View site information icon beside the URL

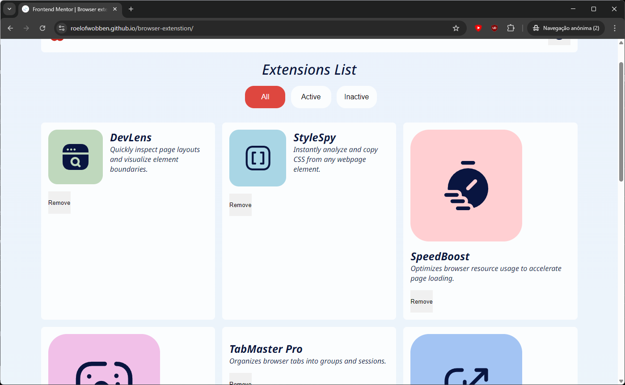pyautogui.click(x=62, y=28)
